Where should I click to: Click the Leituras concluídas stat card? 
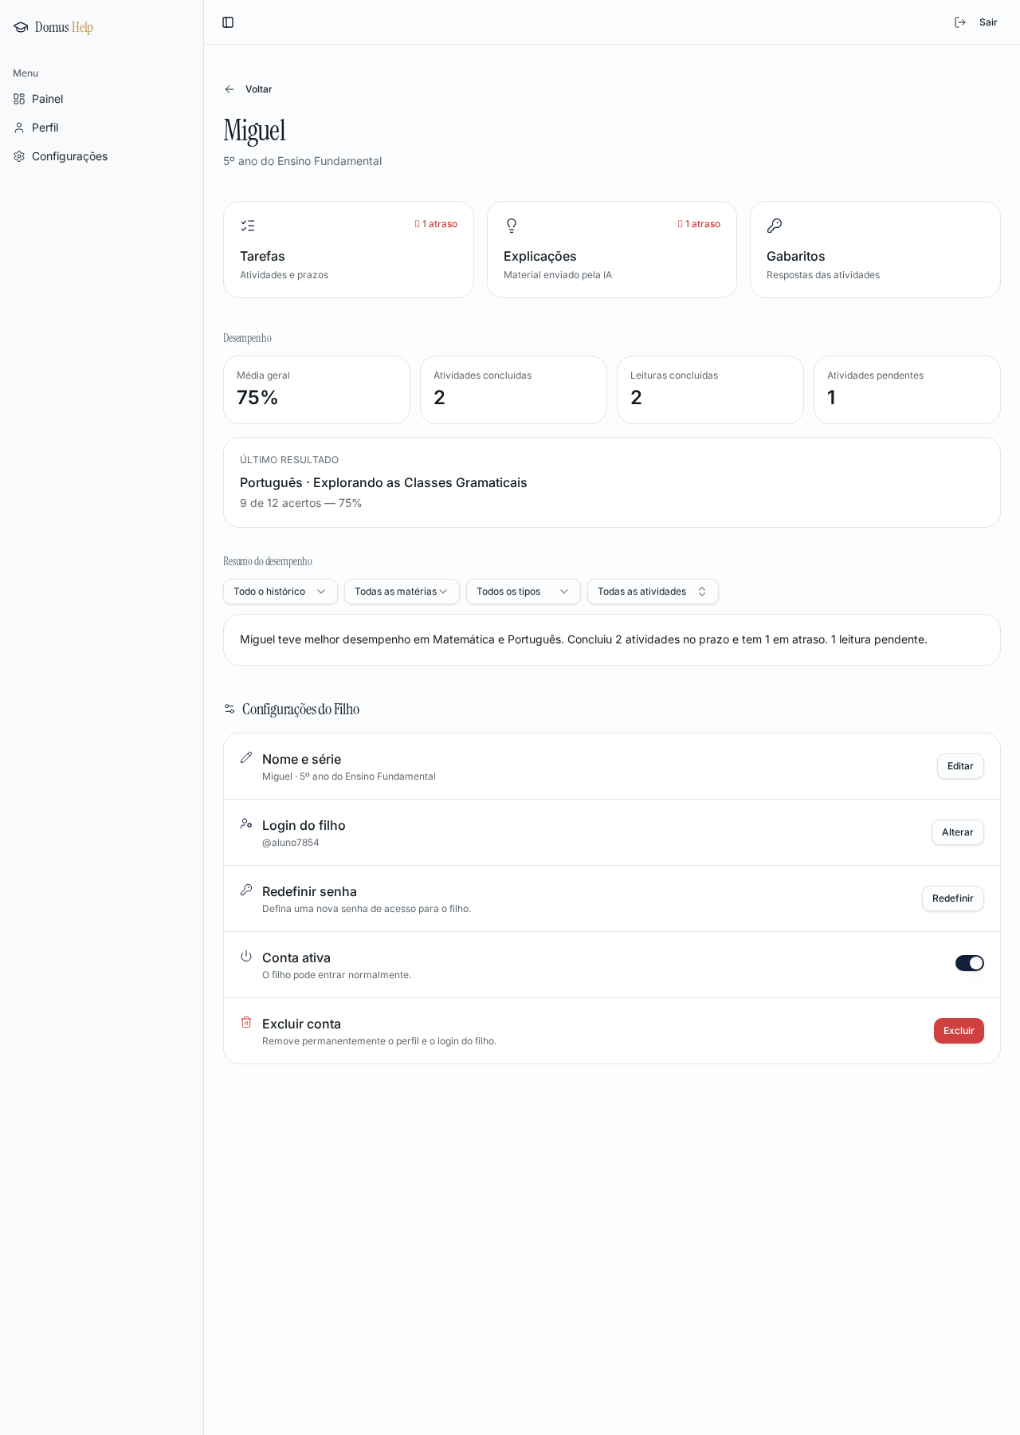pos(710,390)
